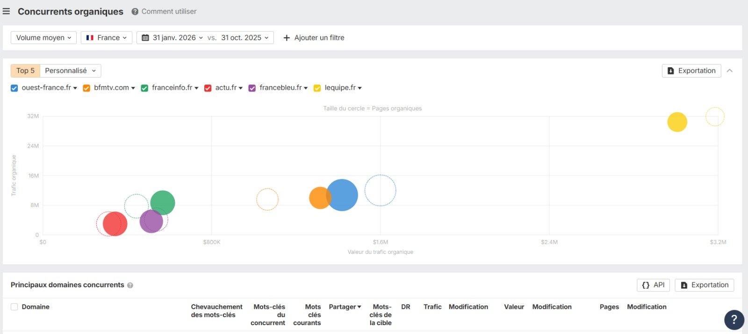
Task: Click the solid yellow lequipe.fr bubble
Action: [x=677, y=122]
